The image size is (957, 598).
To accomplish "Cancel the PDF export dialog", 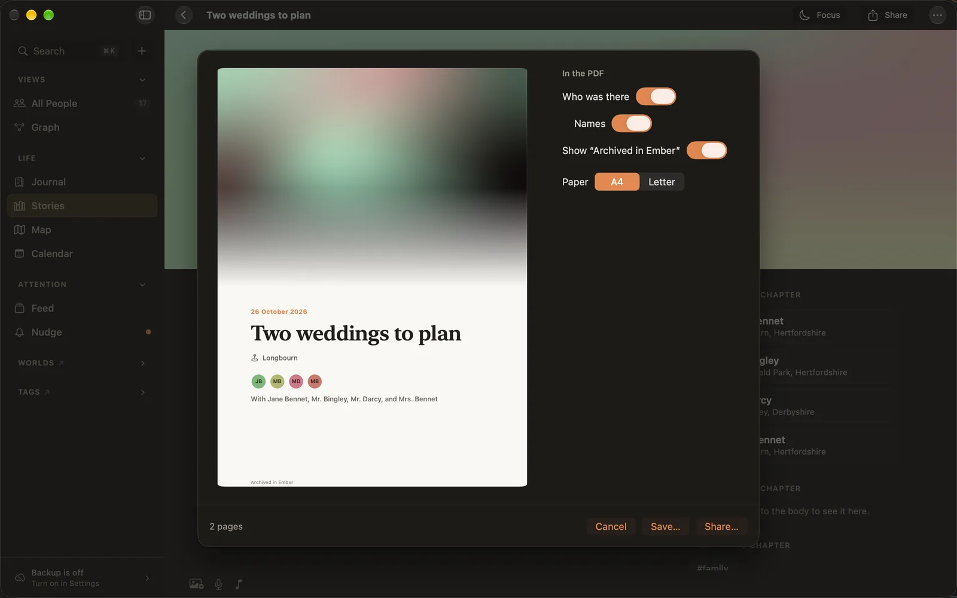I will point(611,526).
